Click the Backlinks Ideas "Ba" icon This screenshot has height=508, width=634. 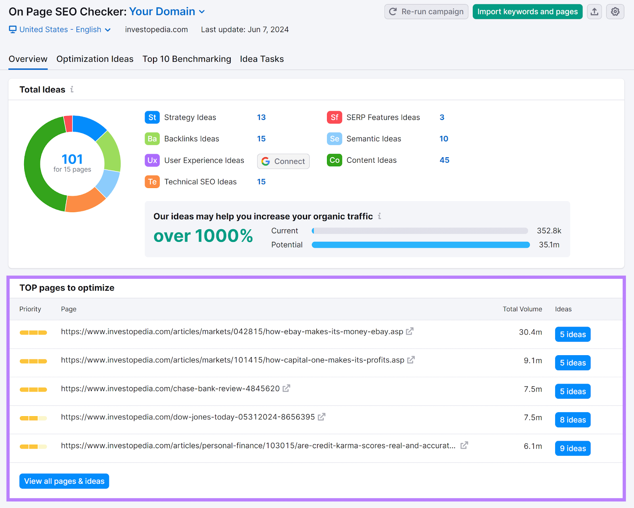click(152, 139)
